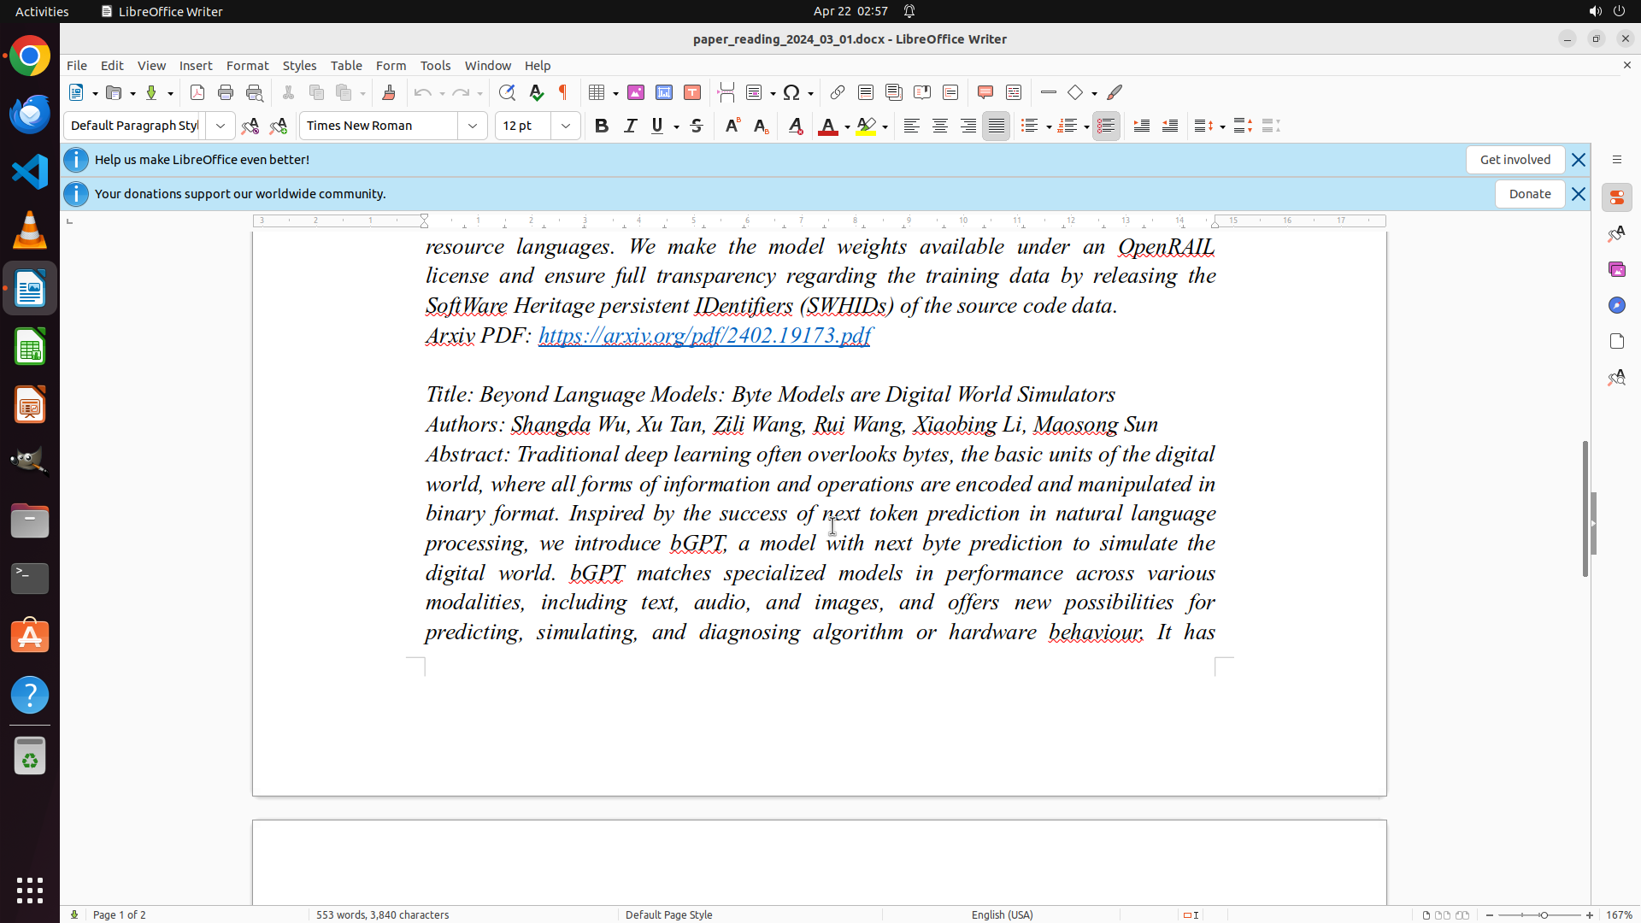1641x923 pixels.
Task: Open LibreOffice Calc from the dock
Action: point(30,347)
